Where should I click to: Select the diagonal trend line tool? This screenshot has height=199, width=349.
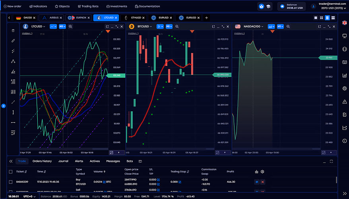pos(13,102)
